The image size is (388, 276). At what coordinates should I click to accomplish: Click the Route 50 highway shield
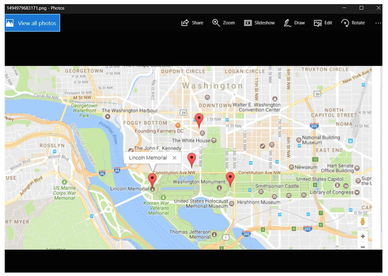click(317, 93)
